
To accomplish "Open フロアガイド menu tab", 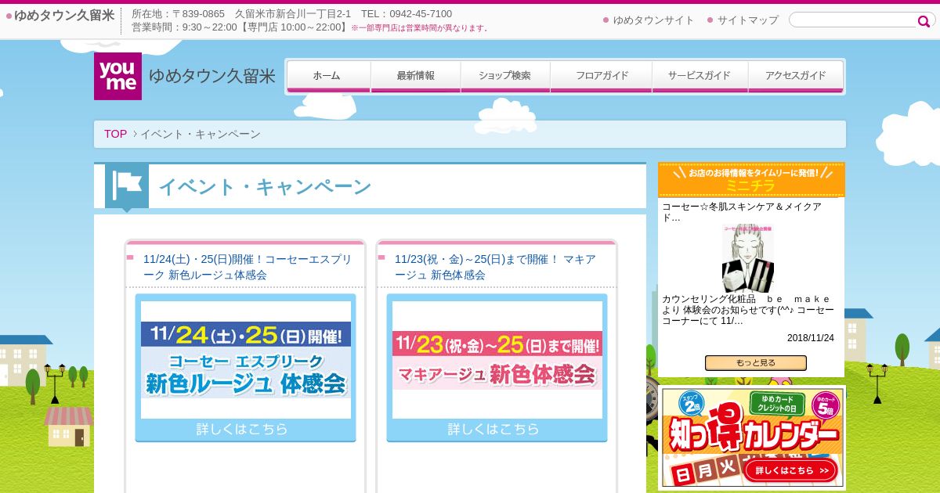I will 602,76.
